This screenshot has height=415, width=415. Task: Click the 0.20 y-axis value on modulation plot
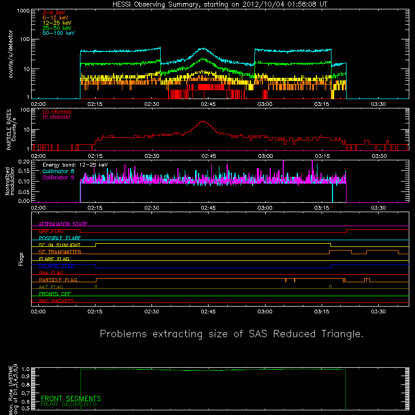[24, 161]
